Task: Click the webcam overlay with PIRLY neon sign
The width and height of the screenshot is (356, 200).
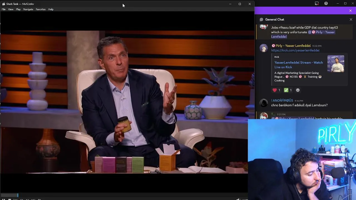Action: [302, 159]
